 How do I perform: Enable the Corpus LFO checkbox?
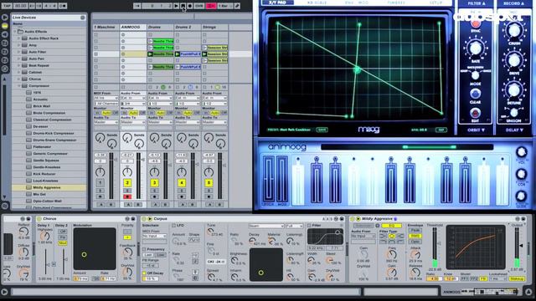coord(173,226)
